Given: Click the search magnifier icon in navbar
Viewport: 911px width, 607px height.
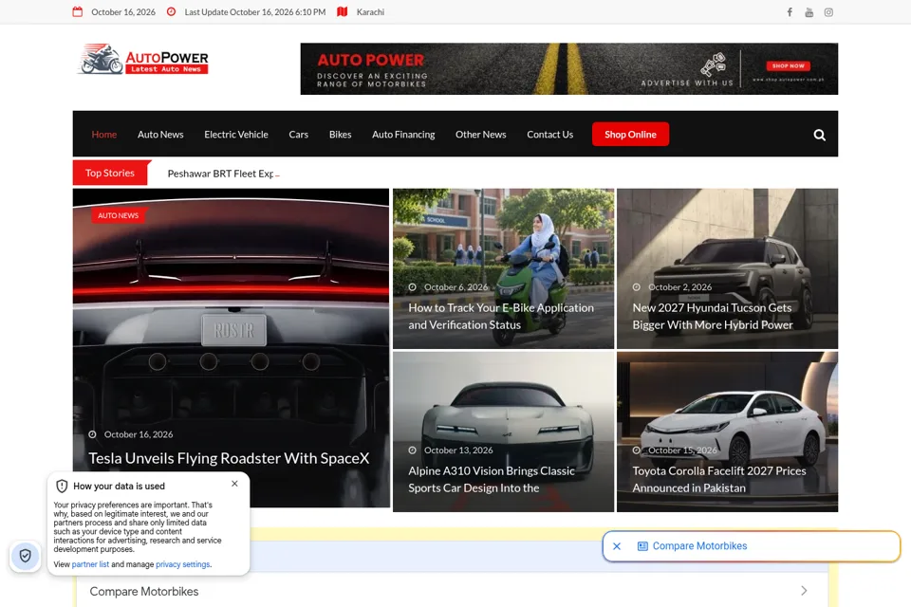Looking at the screenshot, I should (819, 135).
